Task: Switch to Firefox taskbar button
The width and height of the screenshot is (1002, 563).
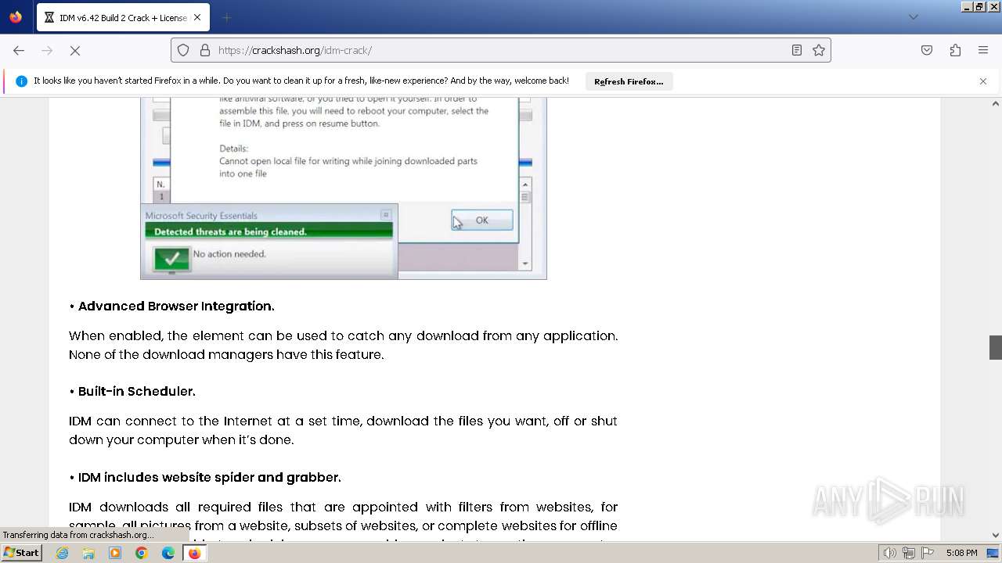Action: (x=194, y=553)
